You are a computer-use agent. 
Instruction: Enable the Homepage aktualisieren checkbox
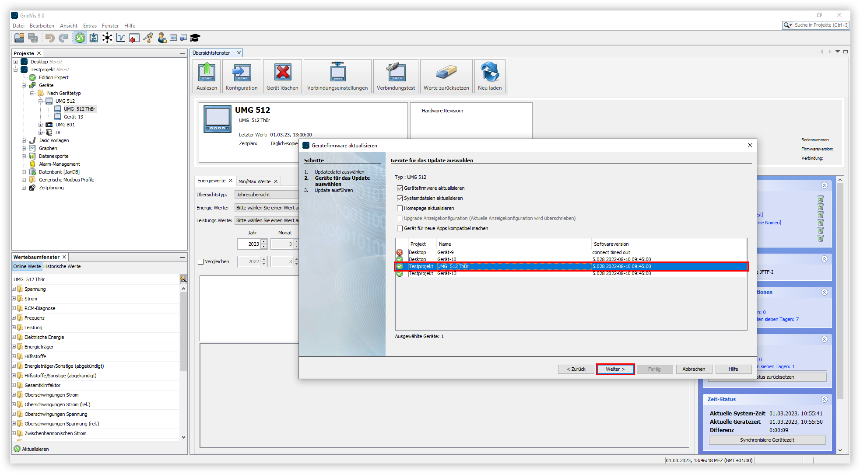(400, 208)
